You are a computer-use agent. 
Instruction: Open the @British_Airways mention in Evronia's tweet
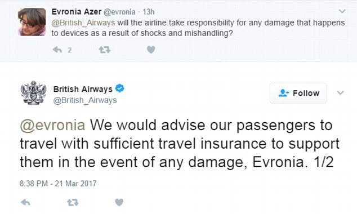tap(83, 23)
